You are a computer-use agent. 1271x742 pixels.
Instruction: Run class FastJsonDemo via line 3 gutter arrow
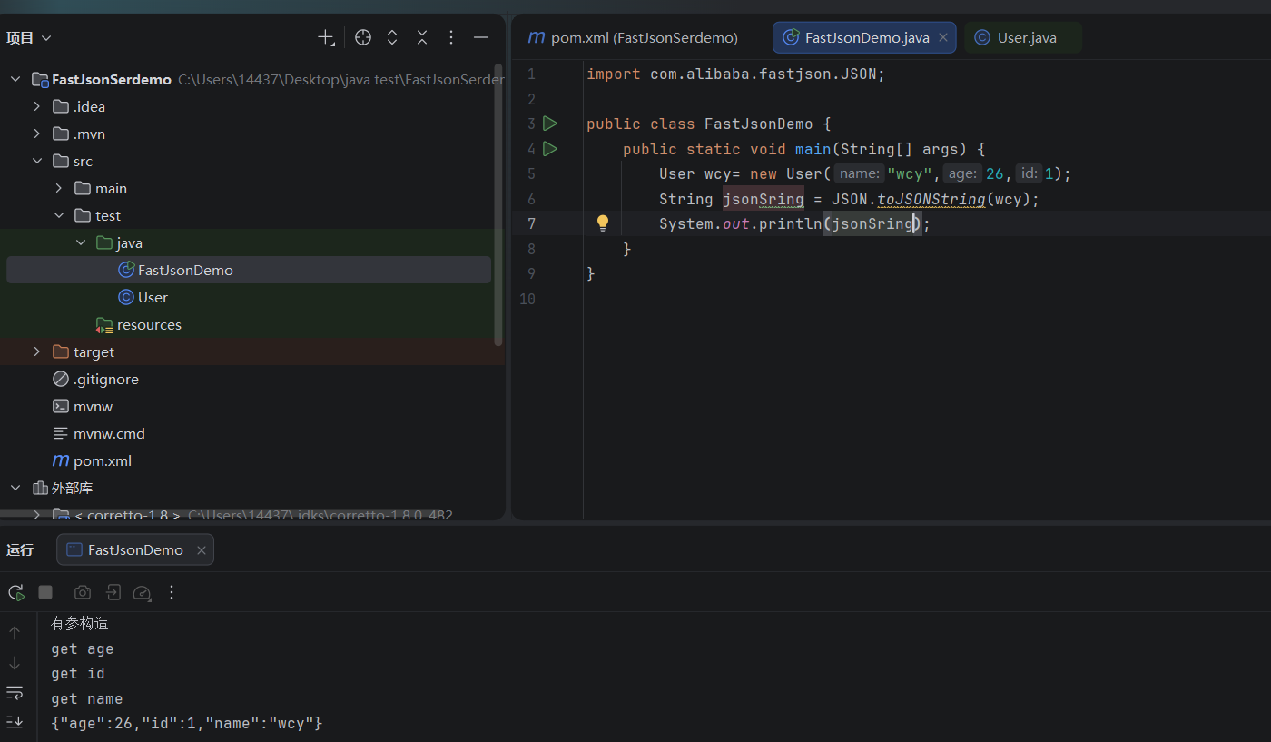(x=549, y=124)
